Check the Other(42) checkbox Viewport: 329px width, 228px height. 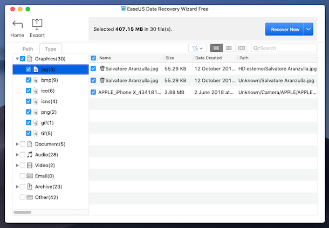pyautogui.click(x=23, y=197)
